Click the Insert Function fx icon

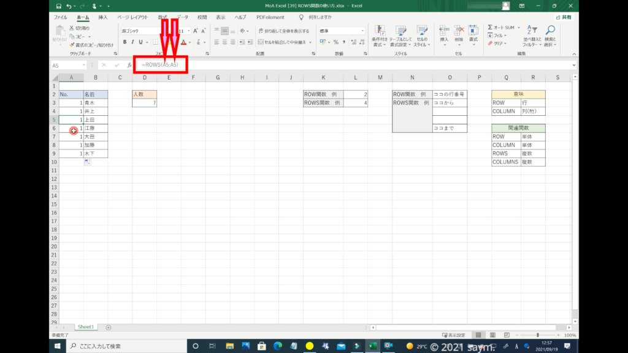coord(129,65)
